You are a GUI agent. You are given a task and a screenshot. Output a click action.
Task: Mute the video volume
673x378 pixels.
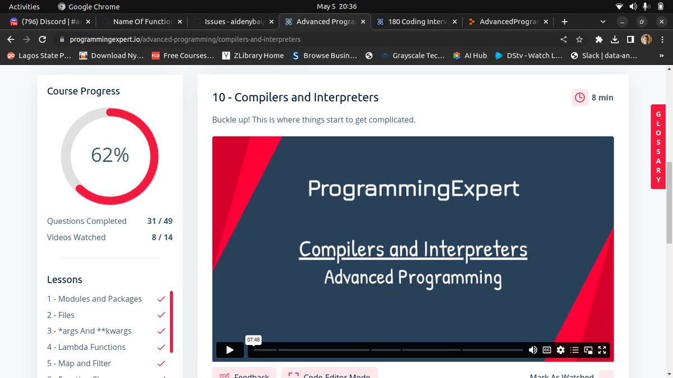(x=533, y=350)
